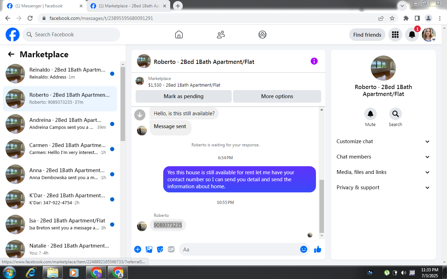
Task: Focus the Search Facebook field
Action: (71, 35)
